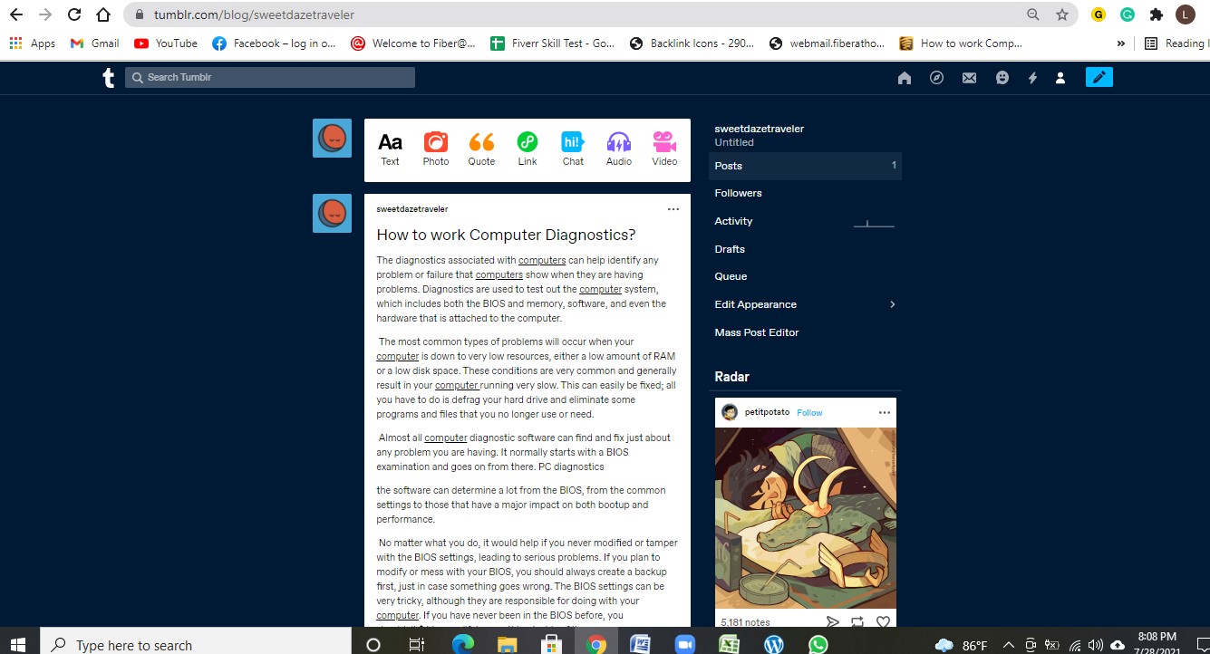The height and width of the screenshot is (654, 1210).
Task: Create a new Audio post
Action: (x=619, y=149)
